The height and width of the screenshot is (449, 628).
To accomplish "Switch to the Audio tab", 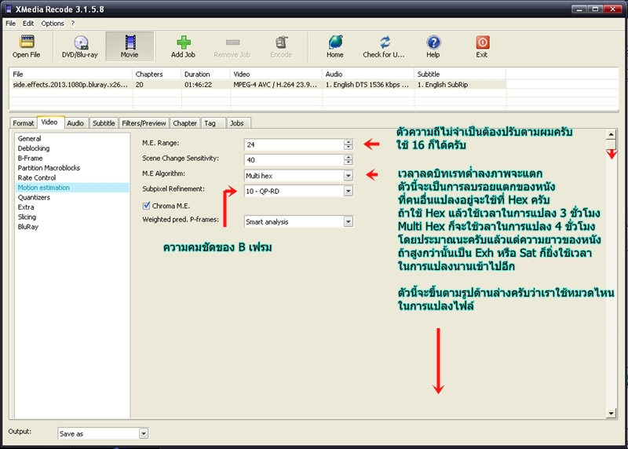I will point(75,123).
